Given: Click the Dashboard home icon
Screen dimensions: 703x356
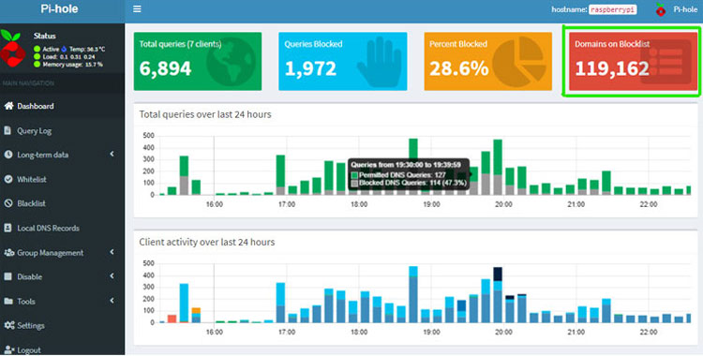Looking at the screenshot, I should (x=8, y=106).
